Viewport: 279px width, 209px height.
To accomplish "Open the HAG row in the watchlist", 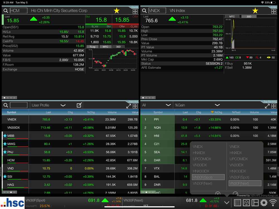I will (x=70, y=185).
